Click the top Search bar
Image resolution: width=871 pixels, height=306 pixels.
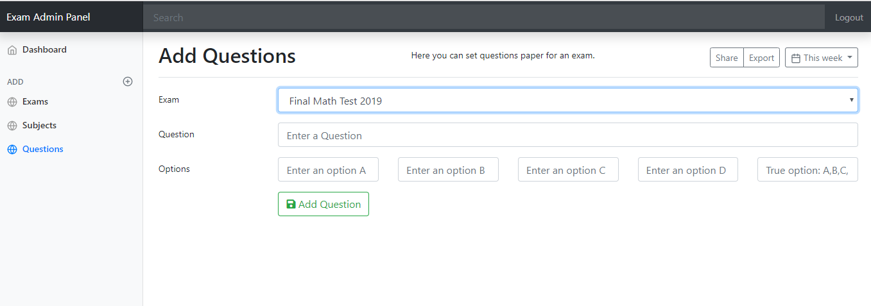484,17
